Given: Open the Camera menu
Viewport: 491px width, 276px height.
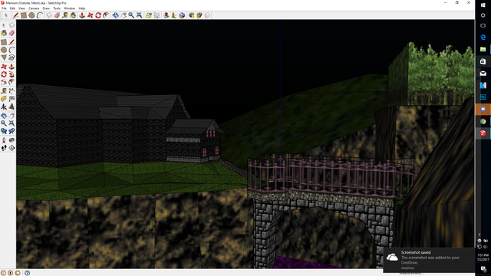Looking at the screenshot, I should 34,8.
